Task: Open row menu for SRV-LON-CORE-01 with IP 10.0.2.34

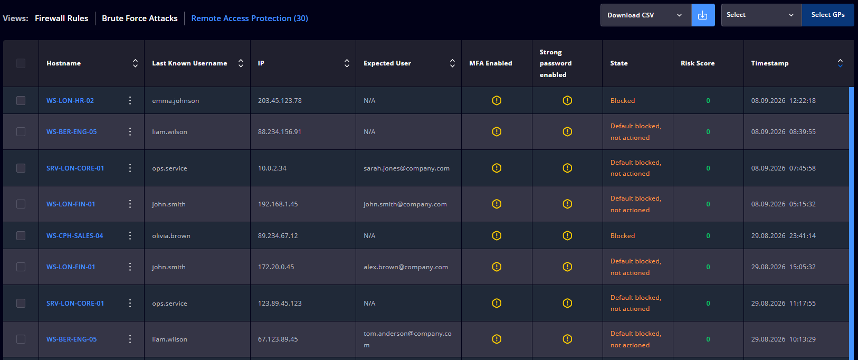Action: point(130,168)
